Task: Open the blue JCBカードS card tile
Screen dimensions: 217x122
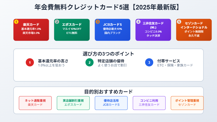Action: [x=113, y=30]
